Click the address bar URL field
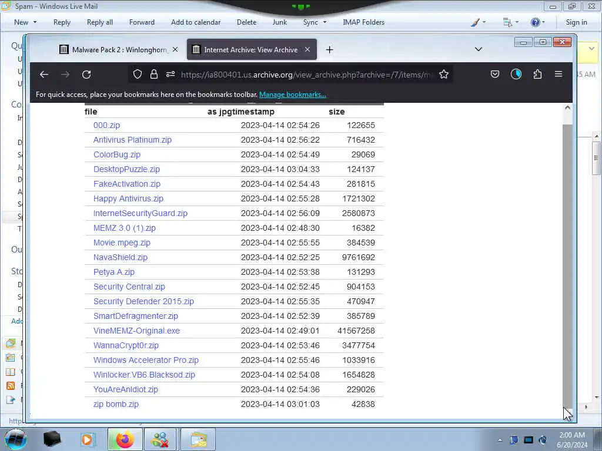 pos(305,75)
